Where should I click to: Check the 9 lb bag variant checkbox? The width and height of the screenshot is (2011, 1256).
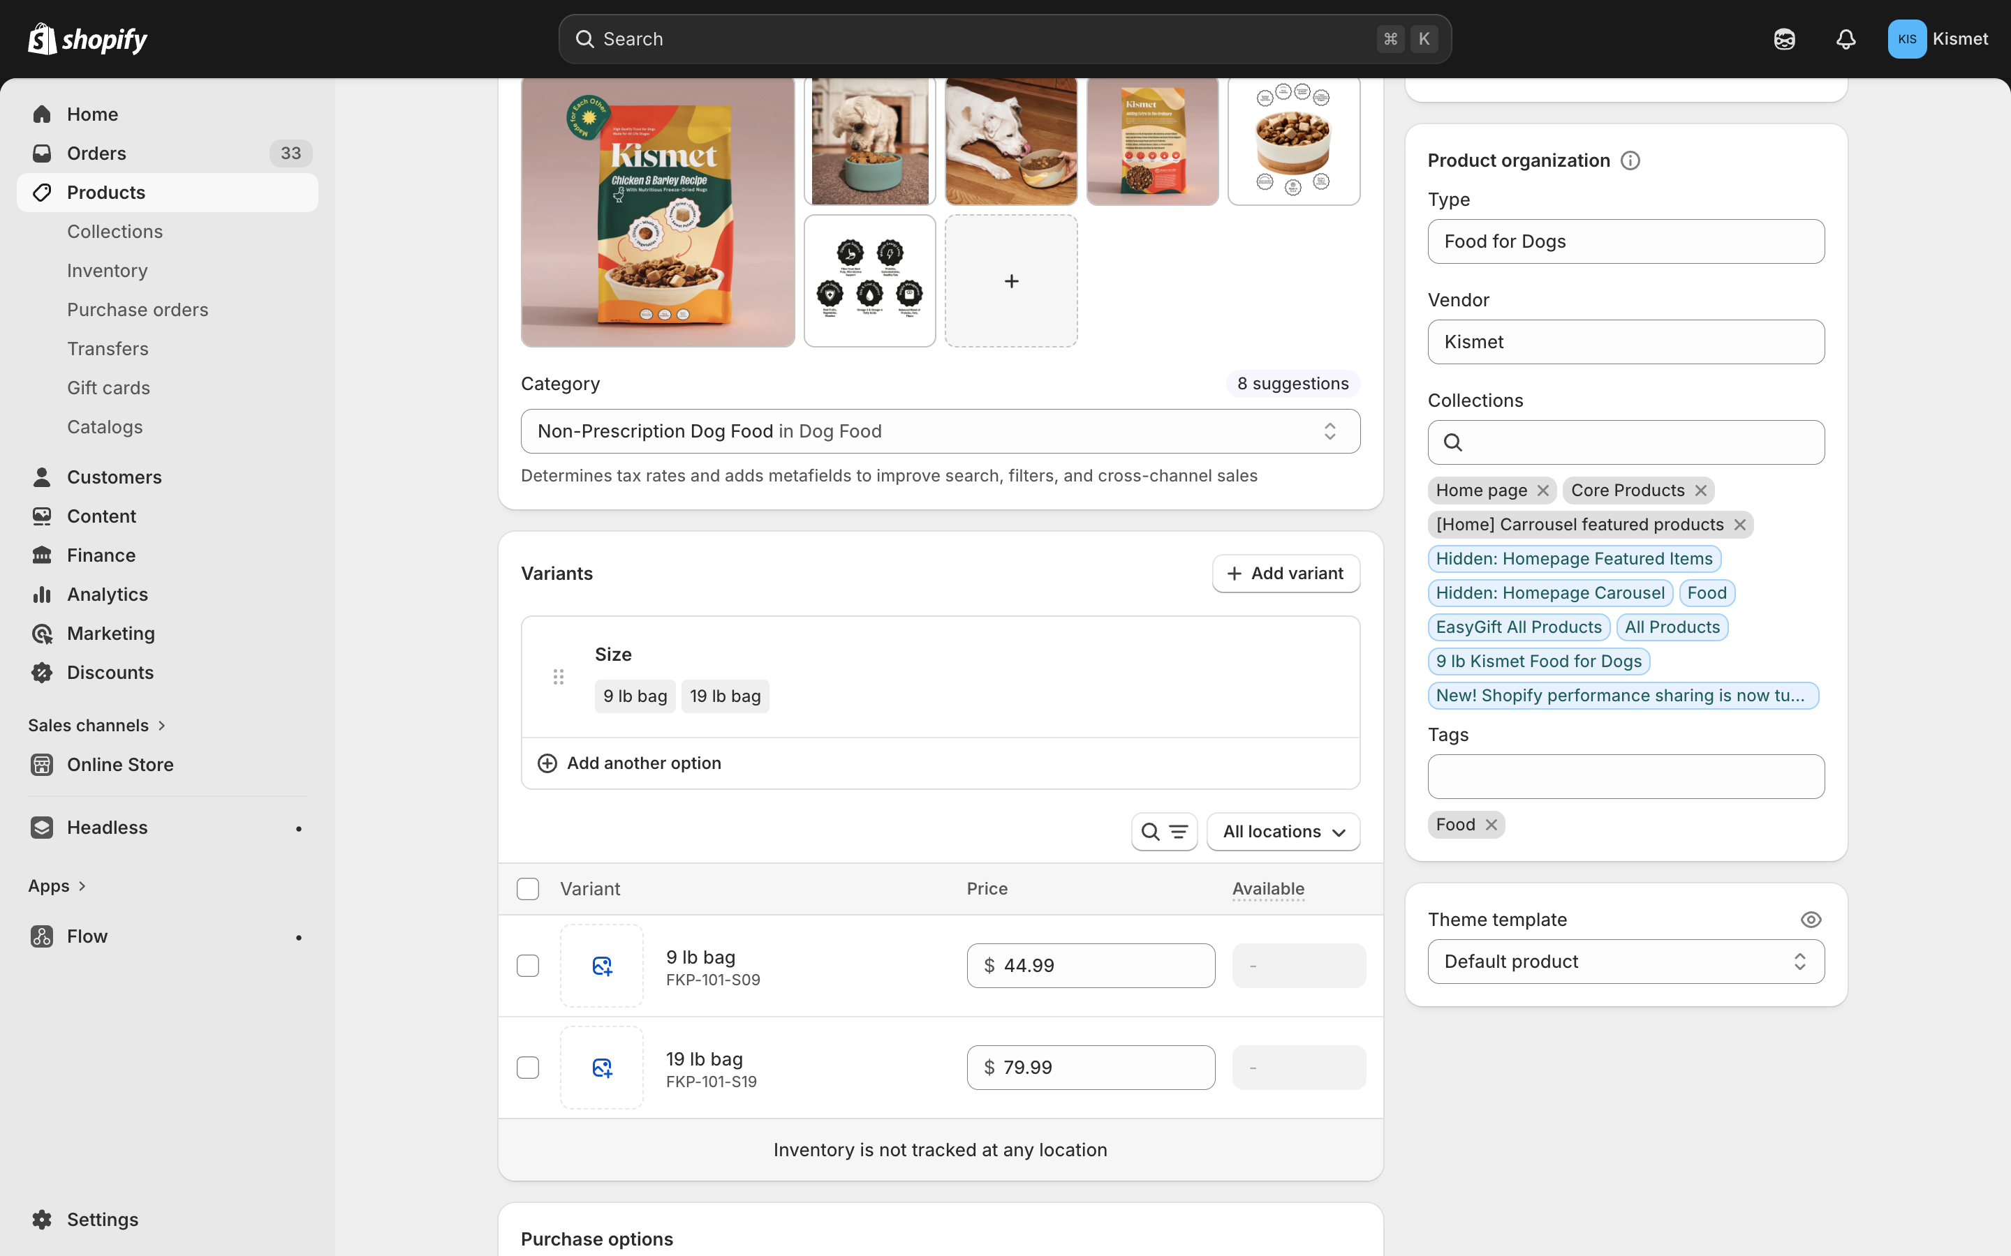pos(529,965)
